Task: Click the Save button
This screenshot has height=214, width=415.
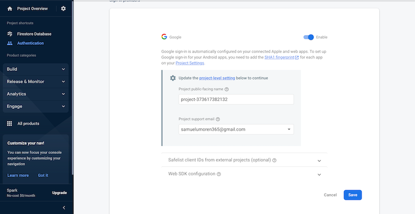Action: coord(352,195)
